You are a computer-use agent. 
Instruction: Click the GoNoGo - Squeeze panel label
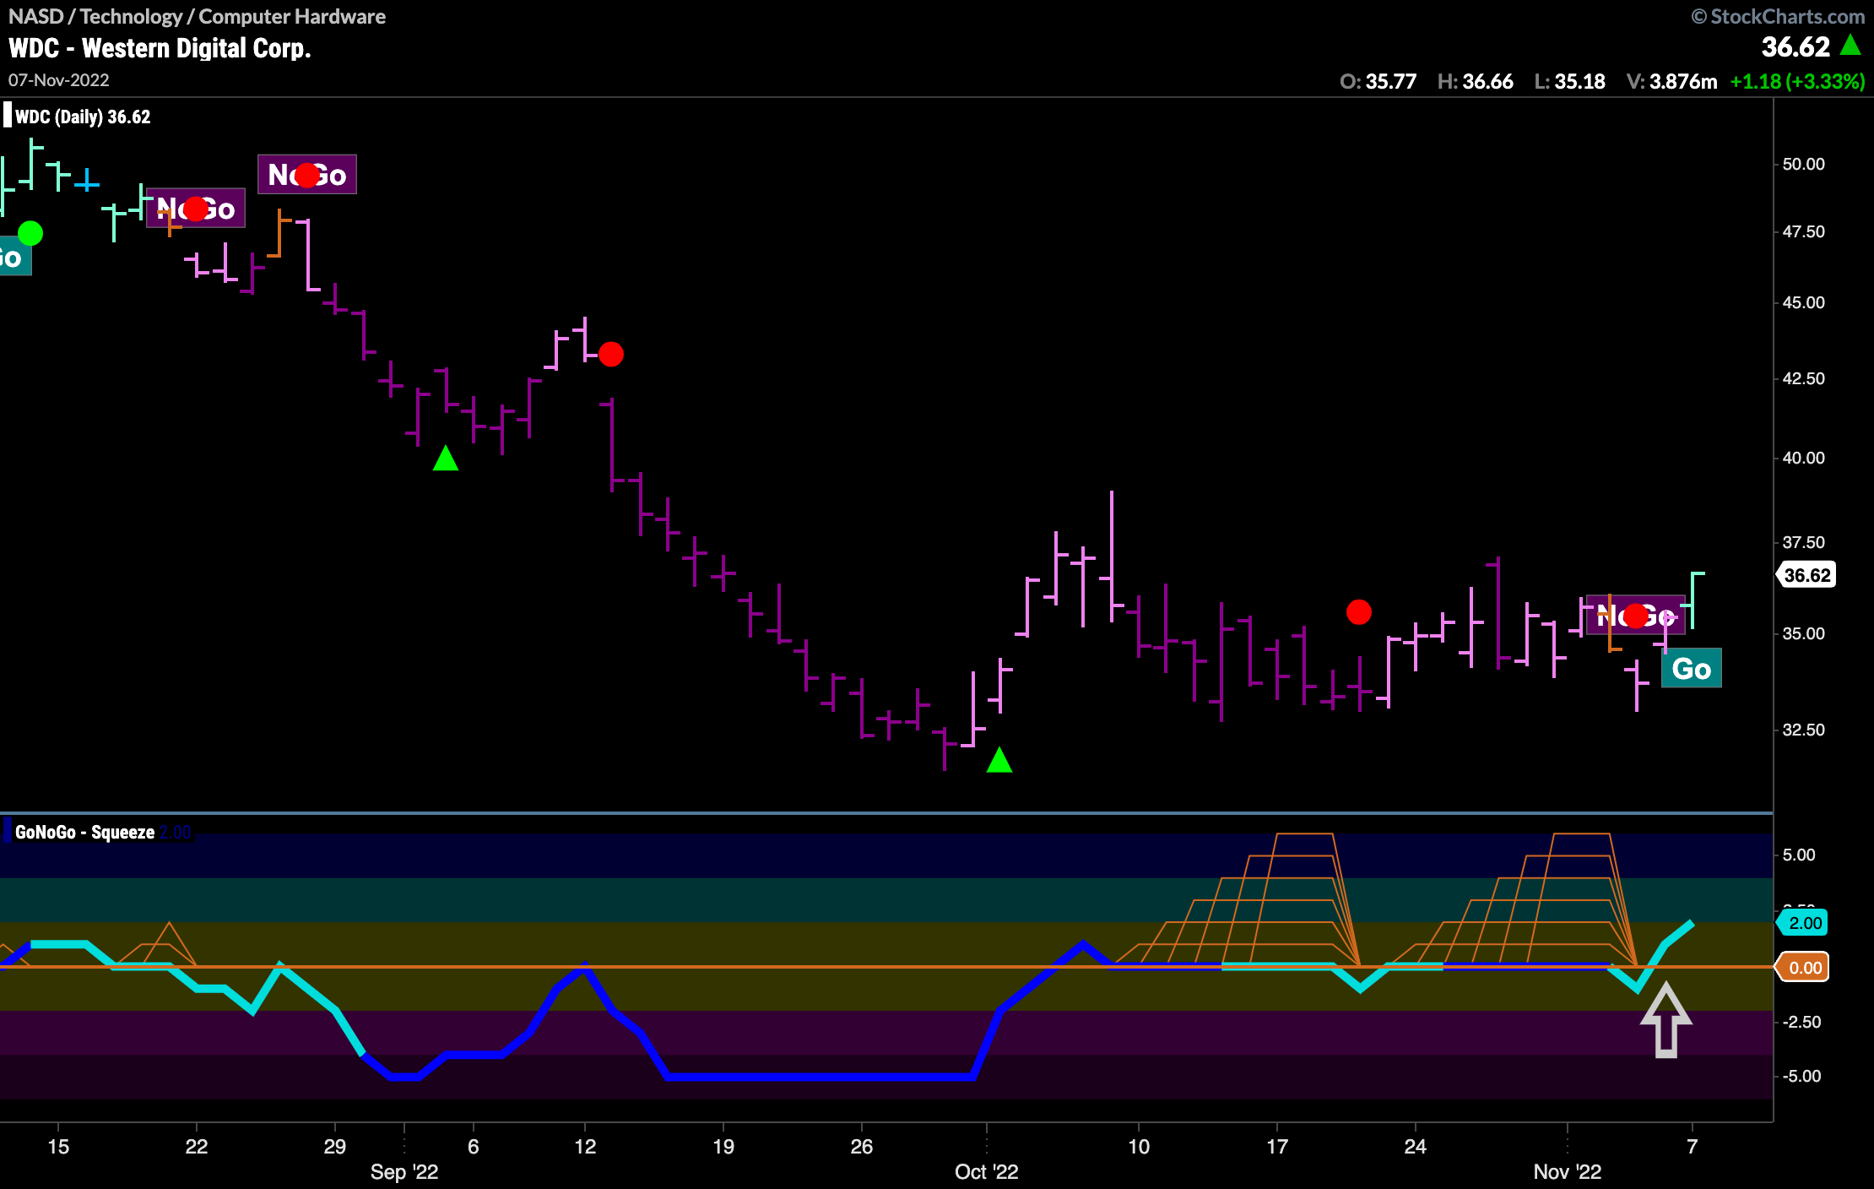point(84,832)
